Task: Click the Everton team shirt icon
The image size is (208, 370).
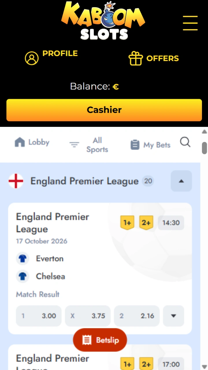Action: [x=23, y=259]
